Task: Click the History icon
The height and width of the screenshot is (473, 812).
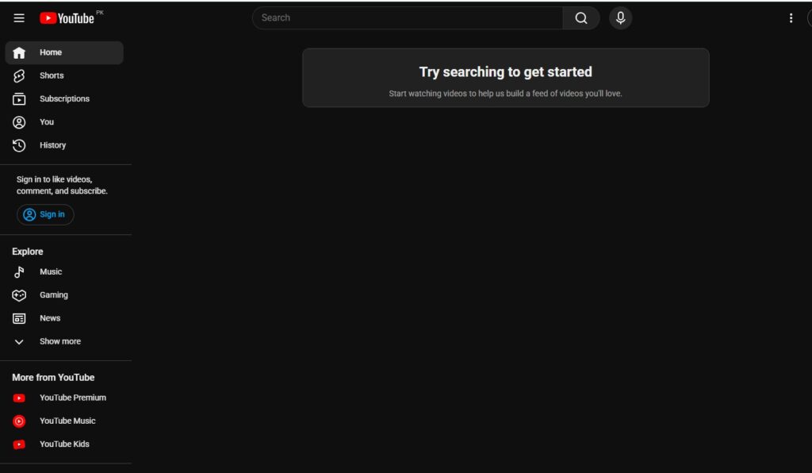Action: (18, 145)
